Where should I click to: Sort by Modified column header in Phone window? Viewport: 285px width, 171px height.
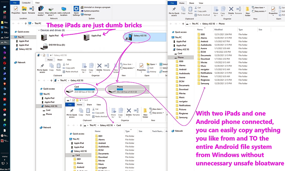[x=218, y=29]
